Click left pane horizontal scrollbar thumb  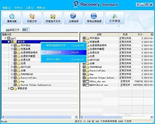point(38,117)
